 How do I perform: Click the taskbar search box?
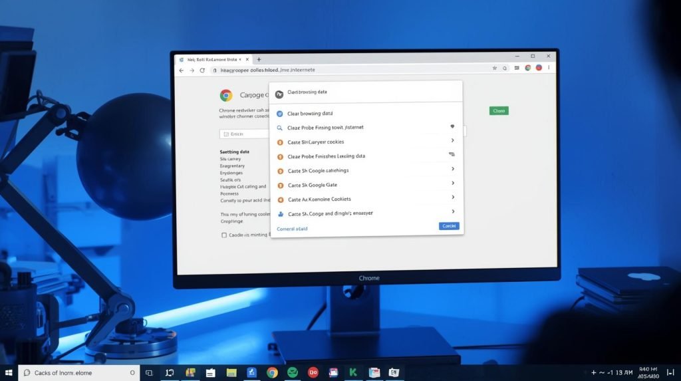[x=78, y=373]
